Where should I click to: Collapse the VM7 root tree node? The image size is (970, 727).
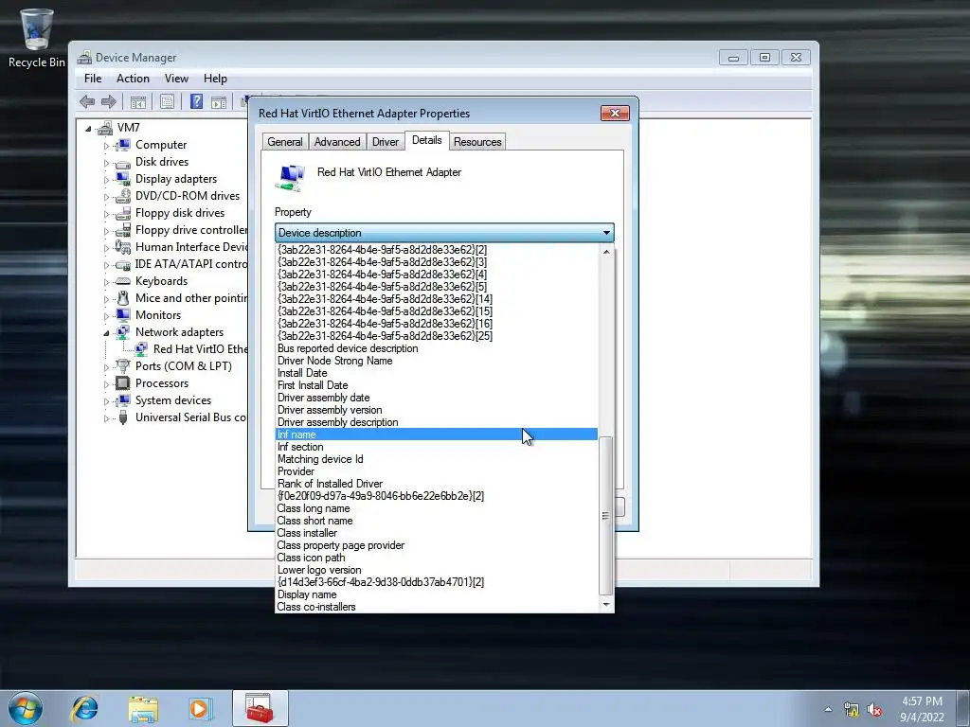tap(88, 129)
